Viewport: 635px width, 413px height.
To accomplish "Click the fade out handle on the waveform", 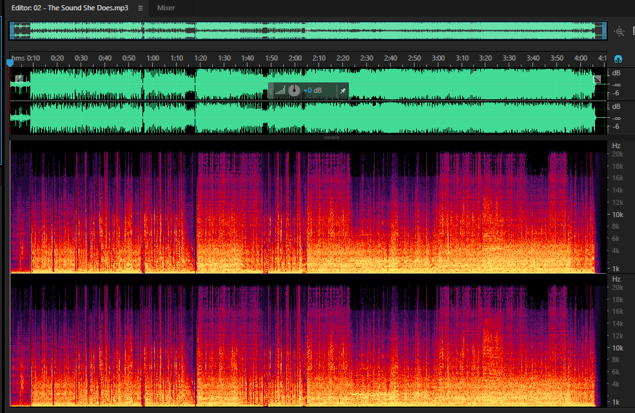I will click(x=597, y=79).
